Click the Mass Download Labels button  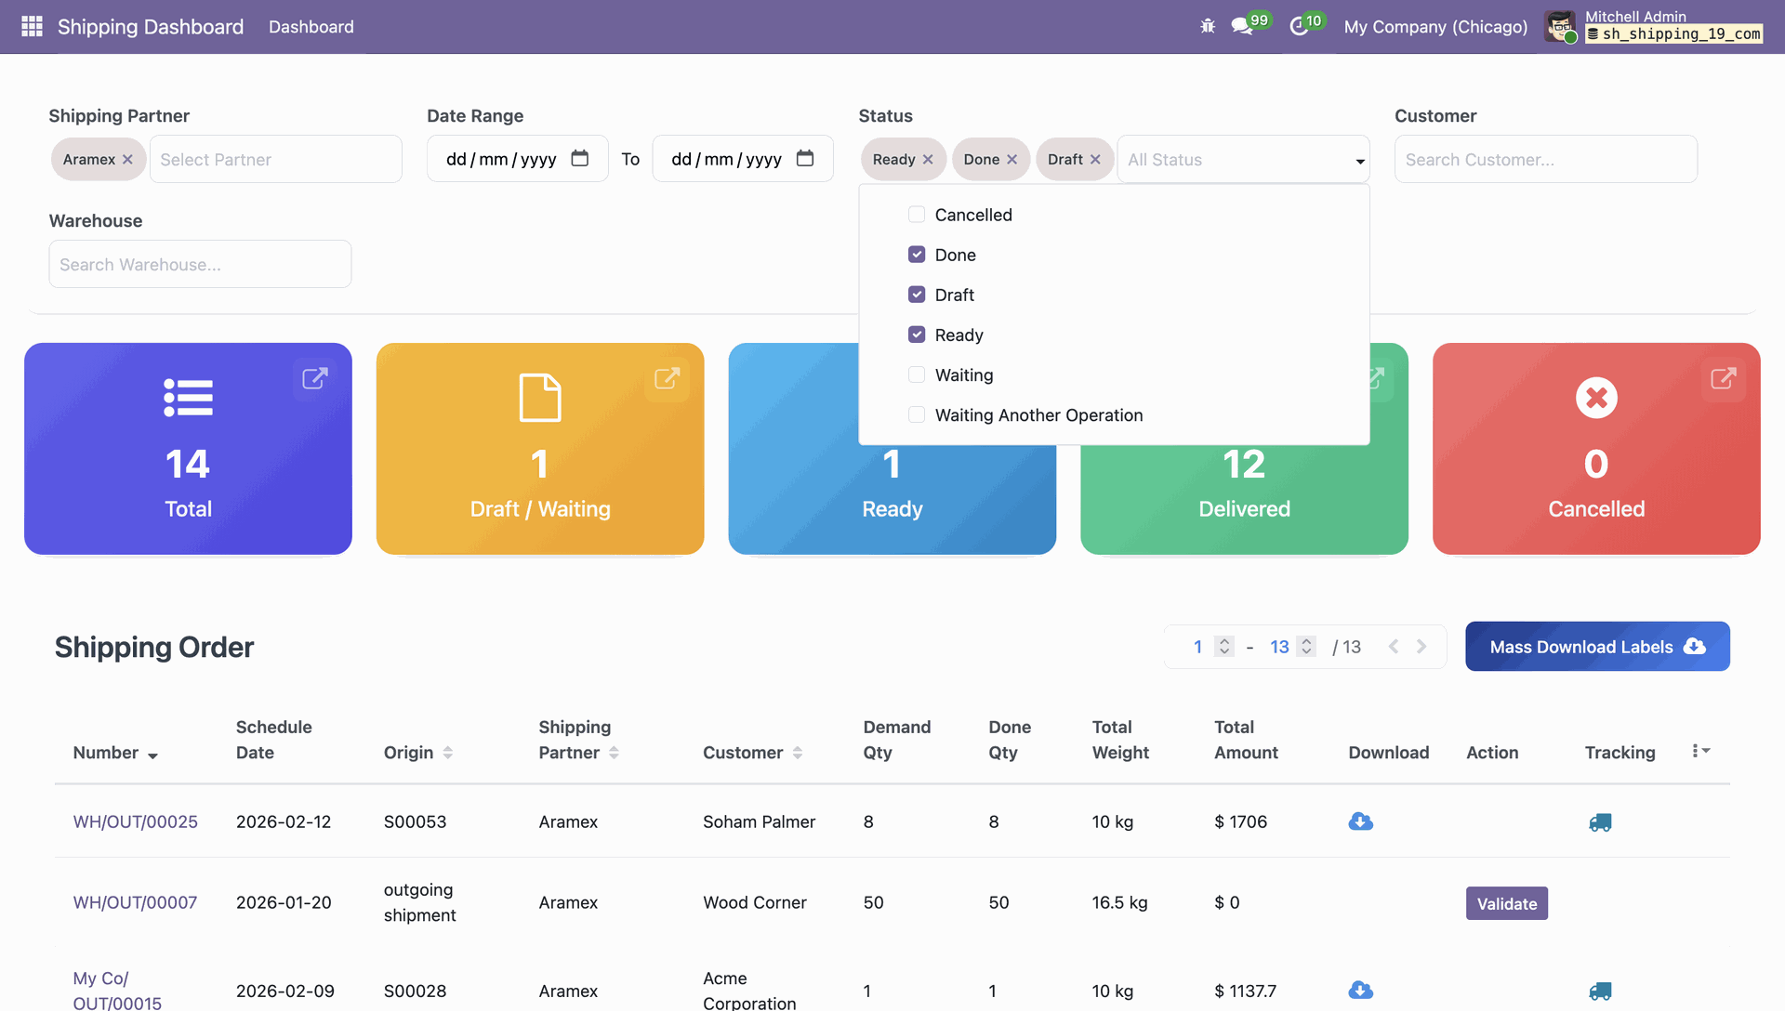(1596, 647)
